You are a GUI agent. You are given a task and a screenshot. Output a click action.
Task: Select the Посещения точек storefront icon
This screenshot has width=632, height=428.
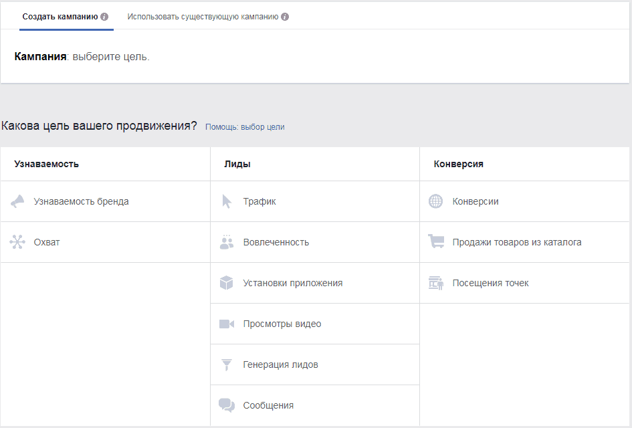click(435, 282)
